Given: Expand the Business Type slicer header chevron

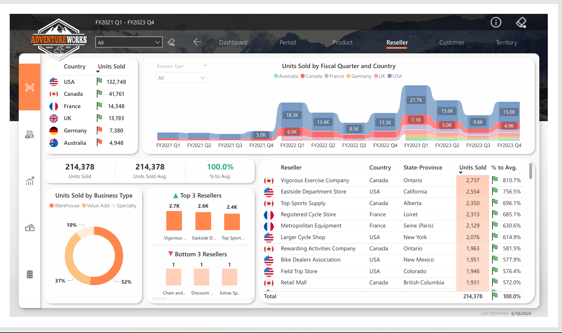Looking at the screenshot, I should (x=205, y=65).
